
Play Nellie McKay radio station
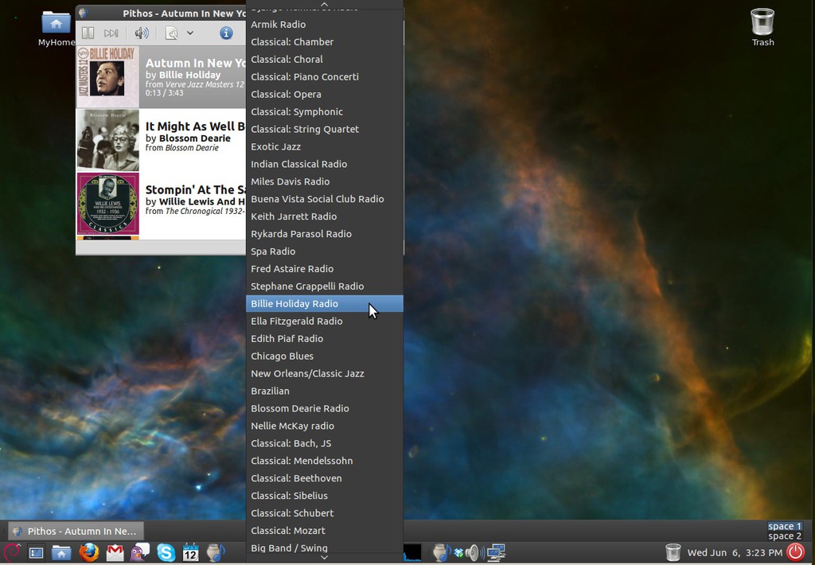pos(325,427)
